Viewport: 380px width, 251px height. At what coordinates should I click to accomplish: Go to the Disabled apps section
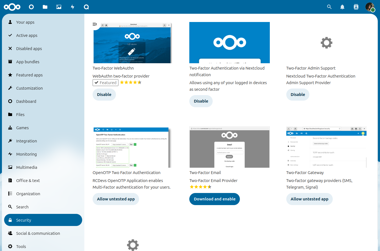tap(29, 49)
